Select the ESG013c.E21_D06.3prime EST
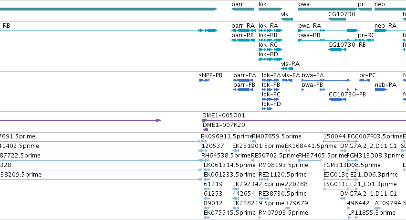 341,179
